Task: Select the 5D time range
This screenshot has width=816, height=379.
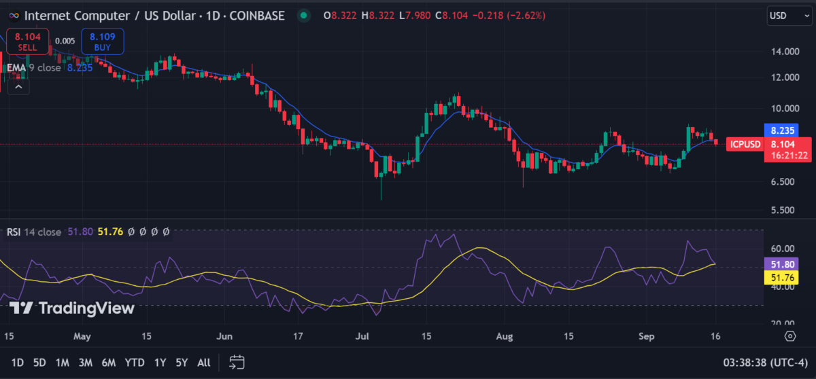Action: pyautogui.click(x=40, y=363)
